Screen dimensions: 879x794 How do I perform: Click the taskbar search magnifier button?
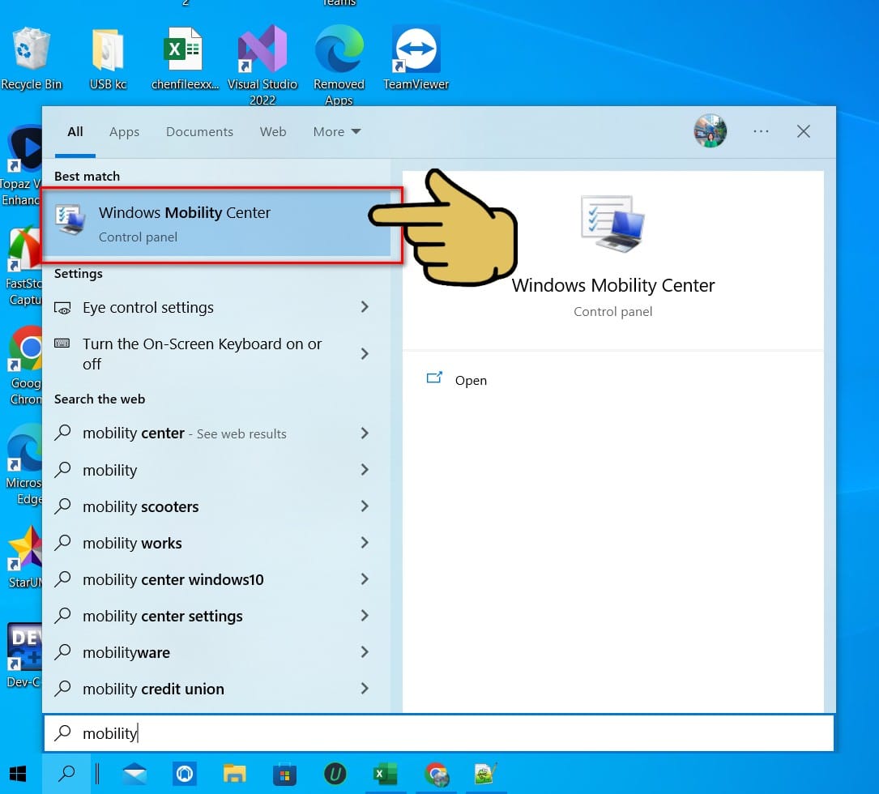coord(66,774)
